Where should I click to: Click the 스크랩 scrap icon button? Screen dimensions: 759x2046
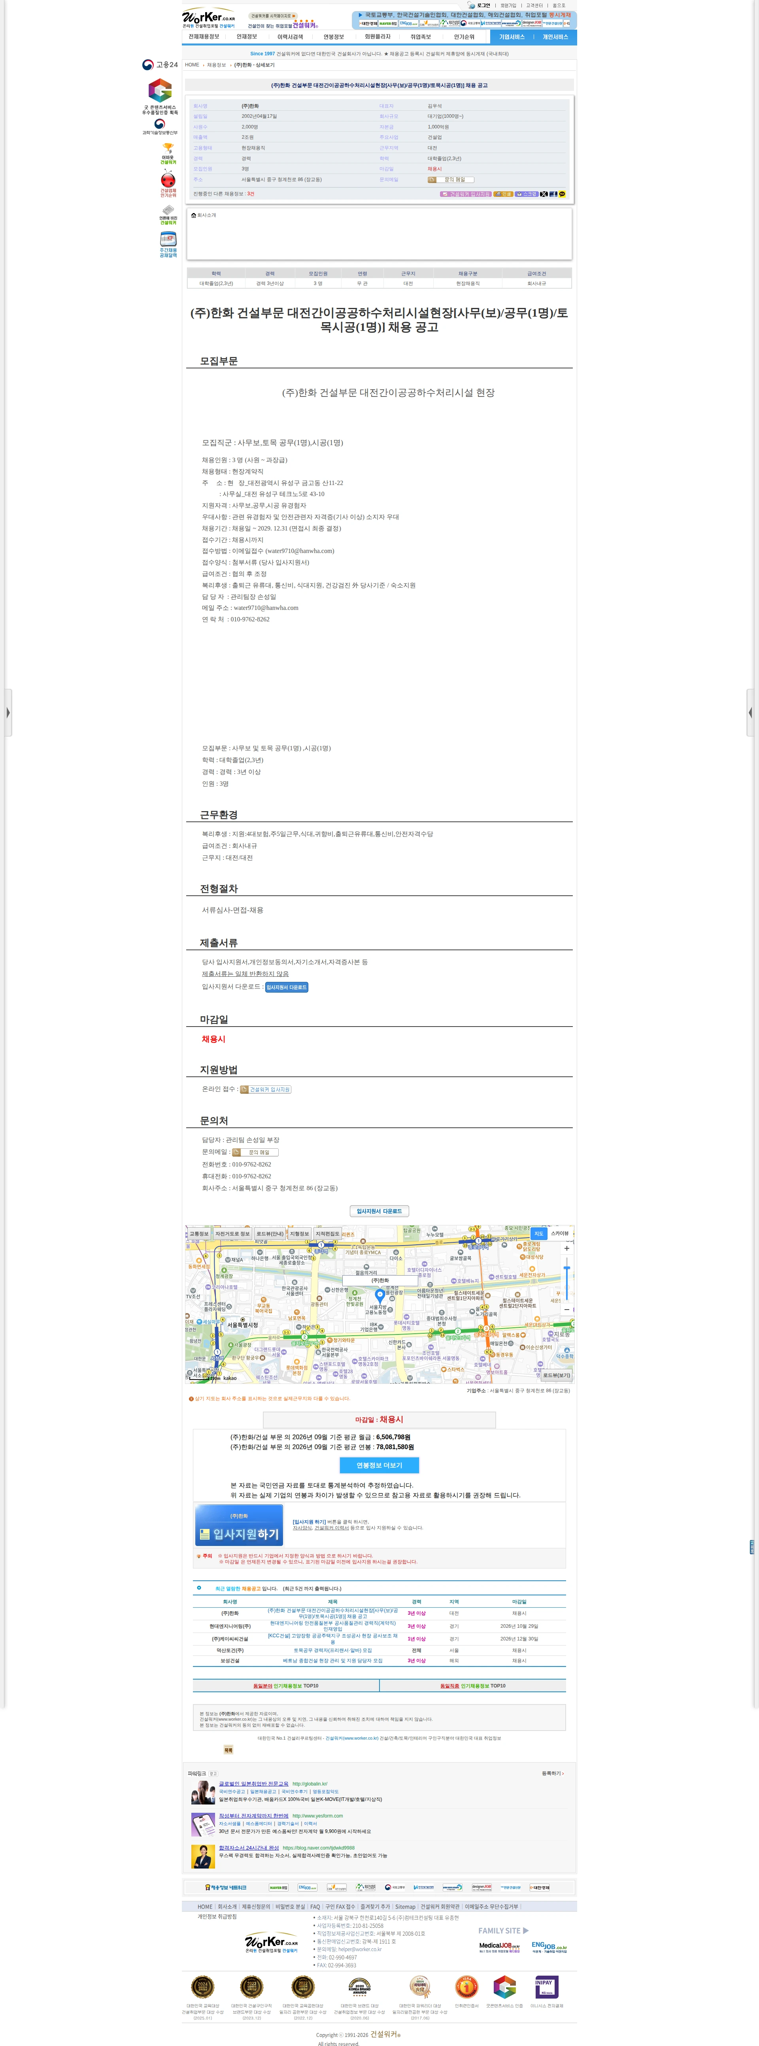527,194
